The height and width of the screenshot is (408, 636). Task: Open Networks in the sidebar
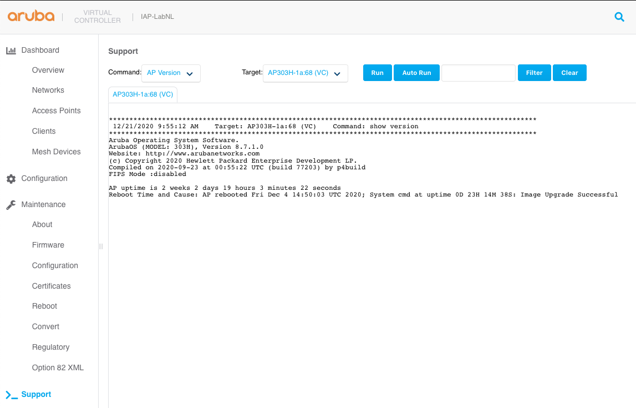(48, 90)
